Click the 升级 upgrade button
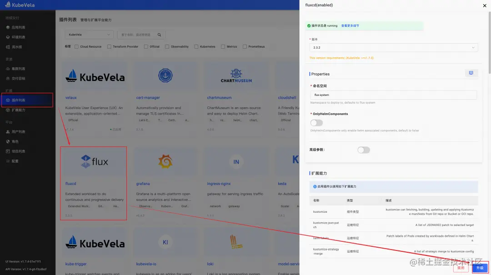The width and height of the screenshot is (491, 275). pyautogui.click(x=480, y=268)
